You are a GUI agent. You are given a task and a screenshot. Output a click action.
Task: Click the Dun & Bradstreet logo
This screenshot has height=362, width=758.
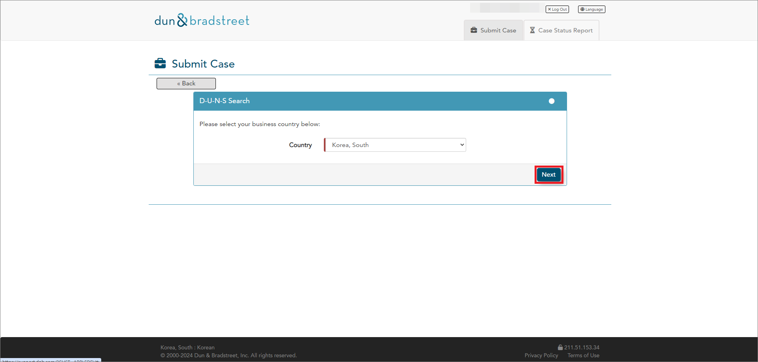point(202,21)
